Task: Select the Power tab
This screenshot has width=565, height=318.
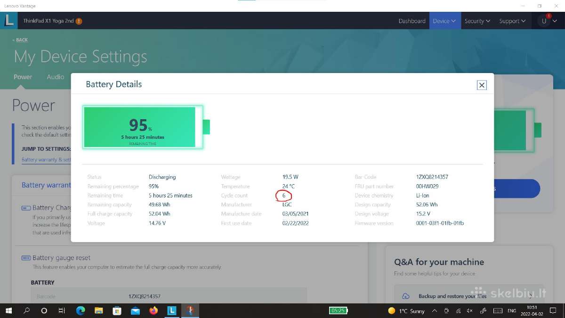Action: click(23, 77)
